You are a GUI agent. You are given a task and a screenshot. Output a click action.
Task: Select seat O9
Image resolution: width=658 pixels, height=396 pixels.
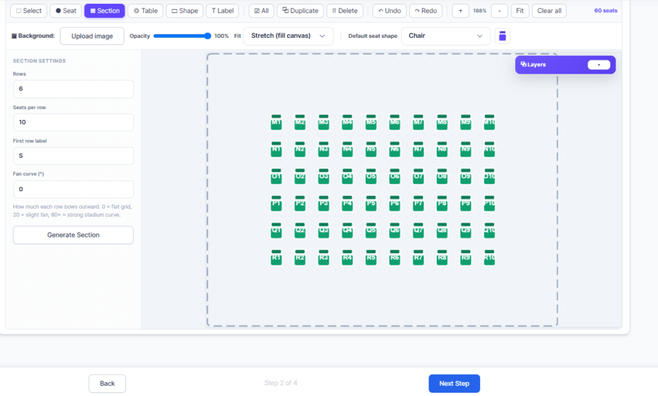click(x=466, y=176)
